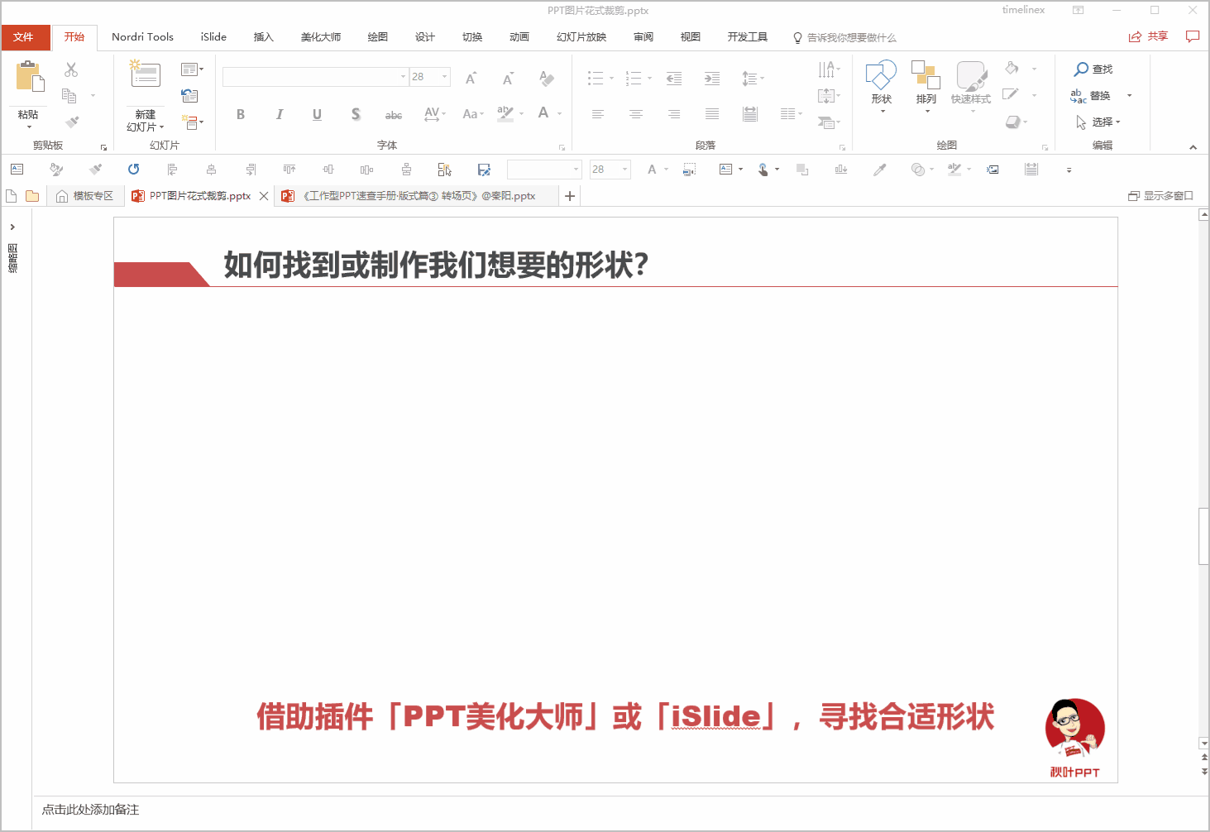The height and width of the screenshot is (832, 1210).
Task: Click the Shapes gallery icon
Action: click(x=881, y=75)
